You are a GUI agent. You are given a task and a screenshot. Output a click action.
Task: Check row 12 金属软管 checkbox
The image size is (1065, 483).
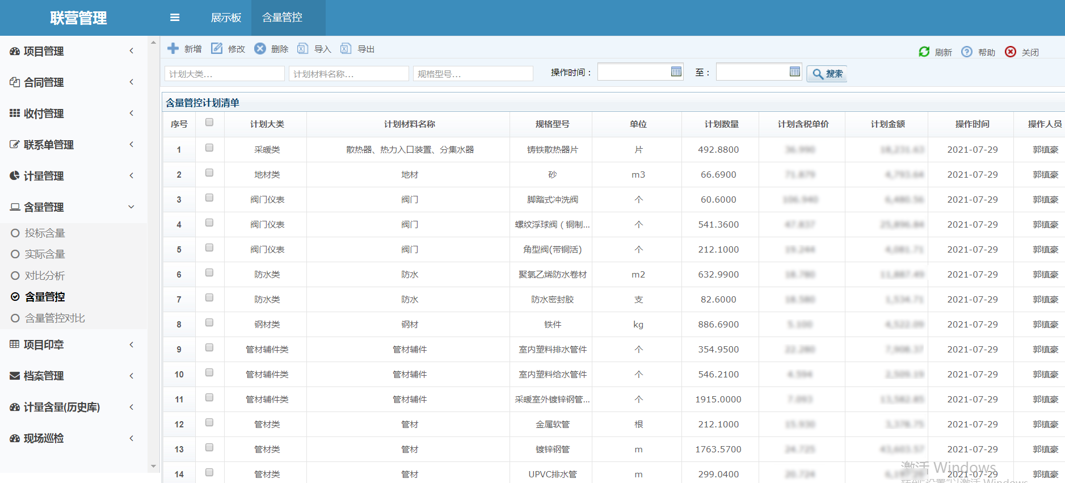(x=209, y=422)
